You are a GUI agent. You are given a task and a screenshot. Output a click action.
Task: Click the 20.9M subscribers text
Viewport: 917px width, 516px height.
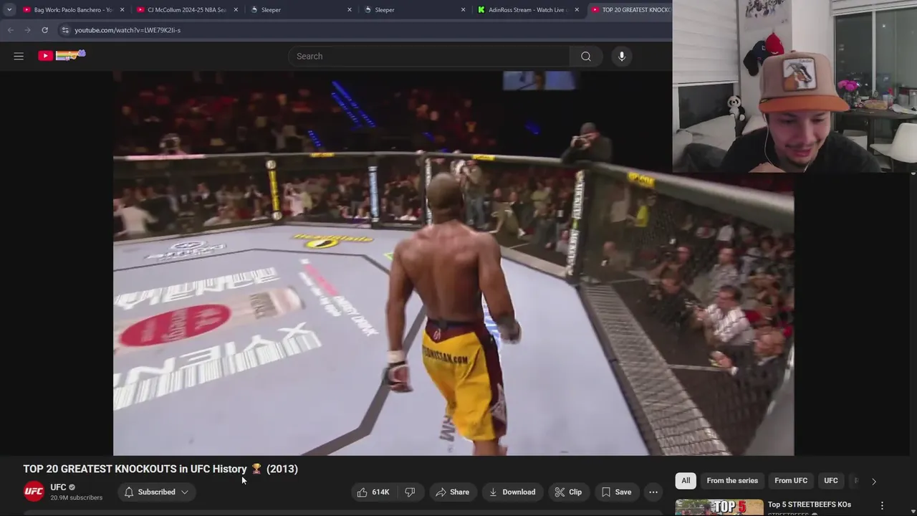point(76,497)
